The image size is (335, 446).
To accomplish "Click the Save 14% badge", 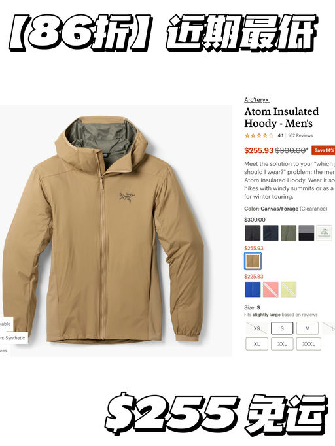I will point(324,150).
